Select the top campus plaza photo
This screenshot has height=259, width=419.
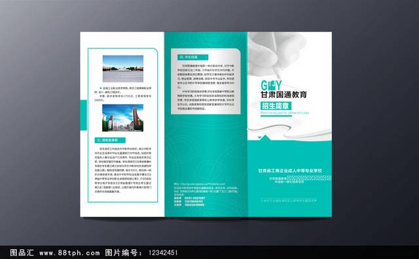[x=123, y=69]
